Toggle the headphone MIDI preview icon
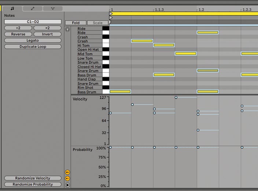Image resolution: width=258 pixels, height=191 pixels. click(x=67, y=29)
